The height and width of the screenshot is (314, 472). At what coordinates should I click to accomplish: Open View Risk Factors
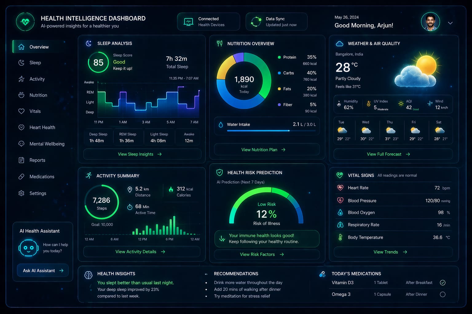pyautogui.click(x=267, y=254)
